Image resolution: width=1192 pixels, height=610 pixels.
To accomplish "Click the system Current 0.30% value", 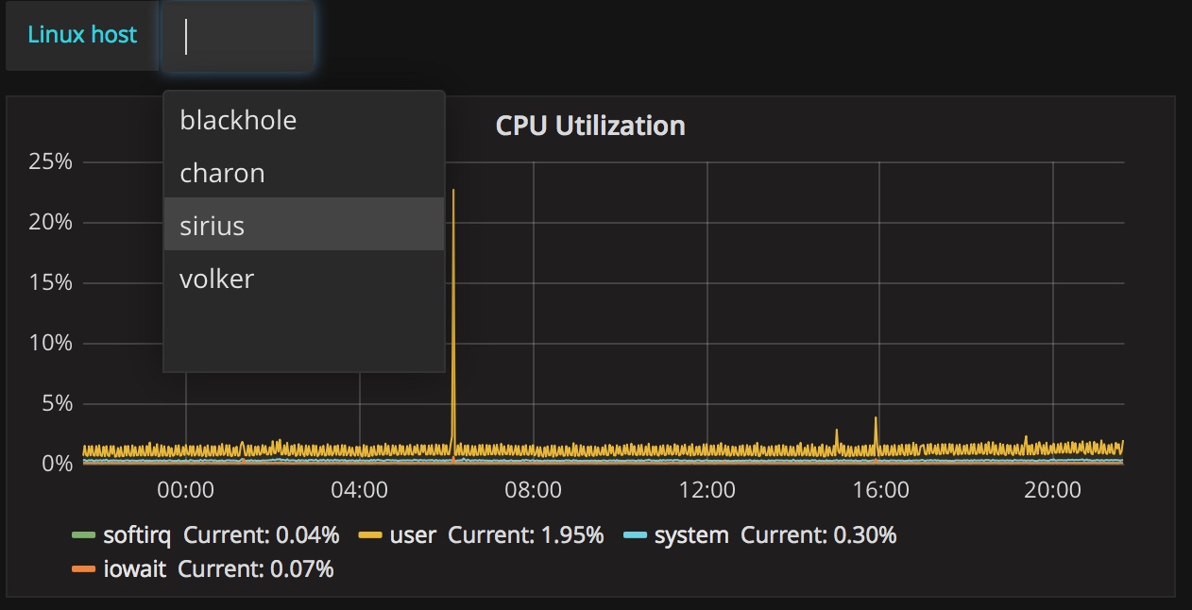I will pos(818,535).
